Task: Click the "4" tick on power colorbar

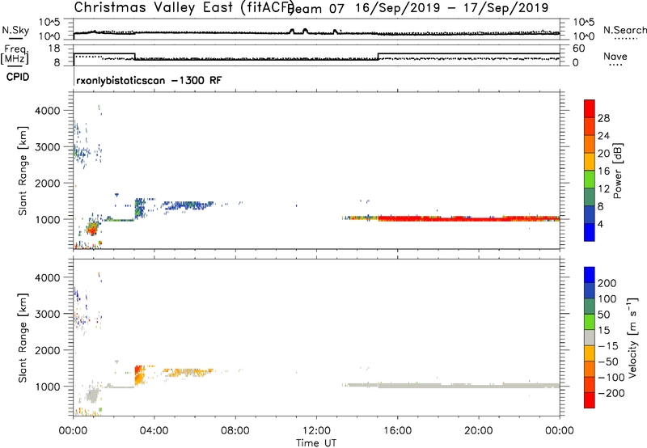Action: click(x=600, y=224)
